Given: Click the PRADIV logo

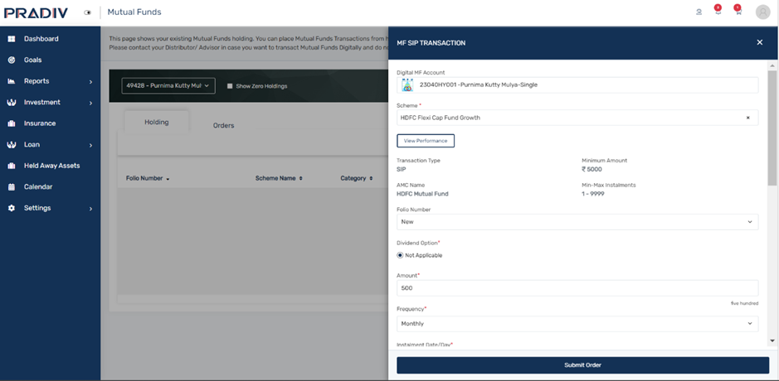Looking at the screenshot, I should tap(36, 13).
